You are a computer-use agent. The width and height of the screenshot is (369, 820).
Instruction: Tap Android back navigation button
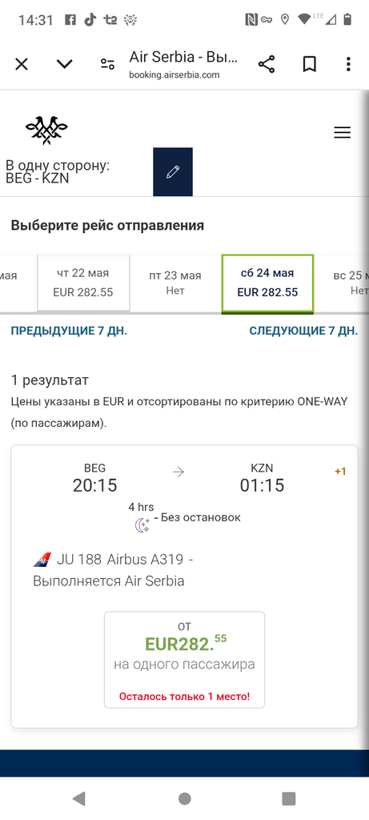click(x=79, y=798)
